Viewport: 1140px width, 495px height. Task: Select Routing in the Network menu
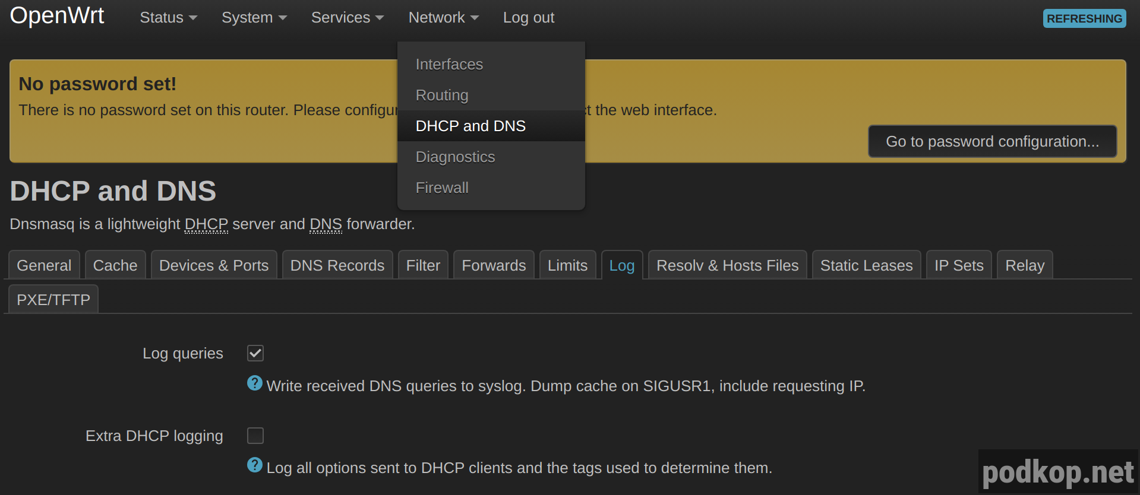(x=491, y=95)
